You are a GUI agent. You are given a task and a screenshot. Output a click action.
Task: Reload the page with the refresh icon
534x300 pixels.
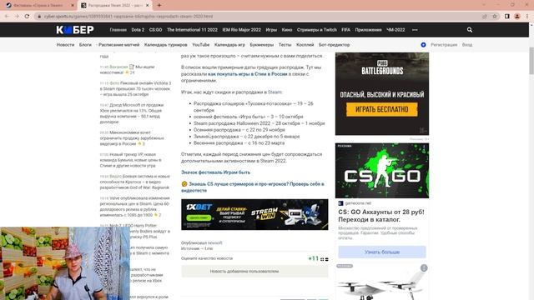[27, 17]
